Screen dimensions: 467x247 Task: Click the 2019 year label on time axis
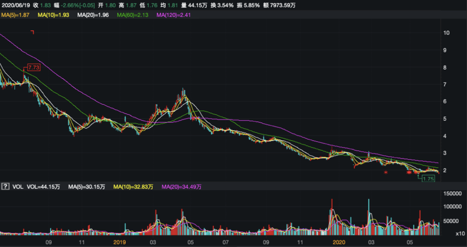(x=120, y=243)
